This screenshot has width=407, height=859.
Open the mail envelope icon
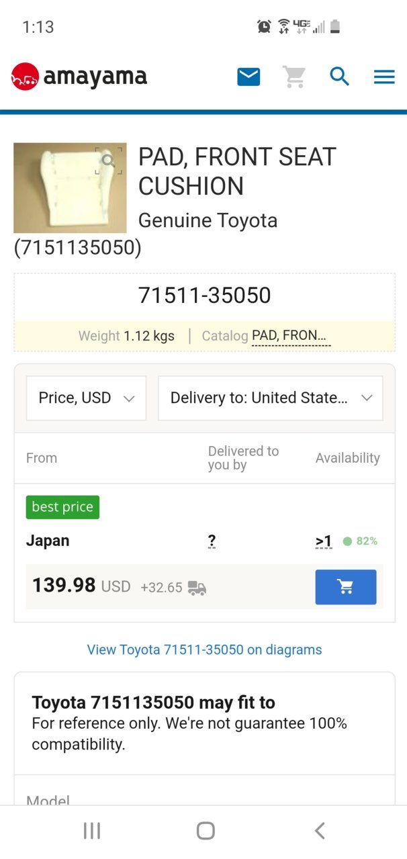point(248,77)
